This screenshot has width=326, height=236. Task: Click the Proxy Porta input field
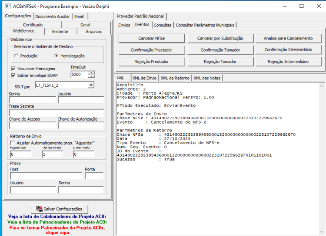[94, 176]
